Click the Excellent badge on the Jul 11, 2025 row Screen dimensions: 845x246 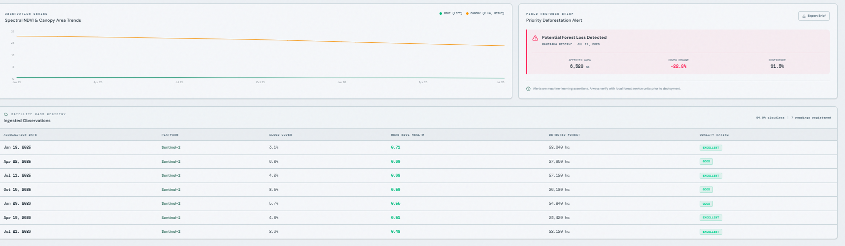[x=711, y=176]
